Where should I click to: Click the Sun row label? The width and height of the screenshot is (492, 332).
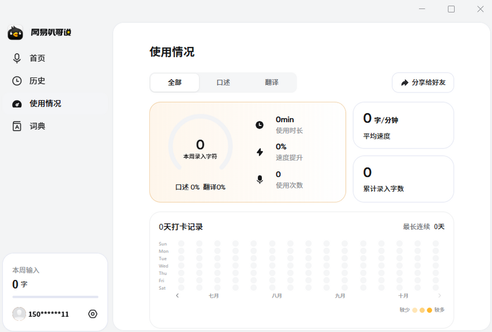coord(163,244)
